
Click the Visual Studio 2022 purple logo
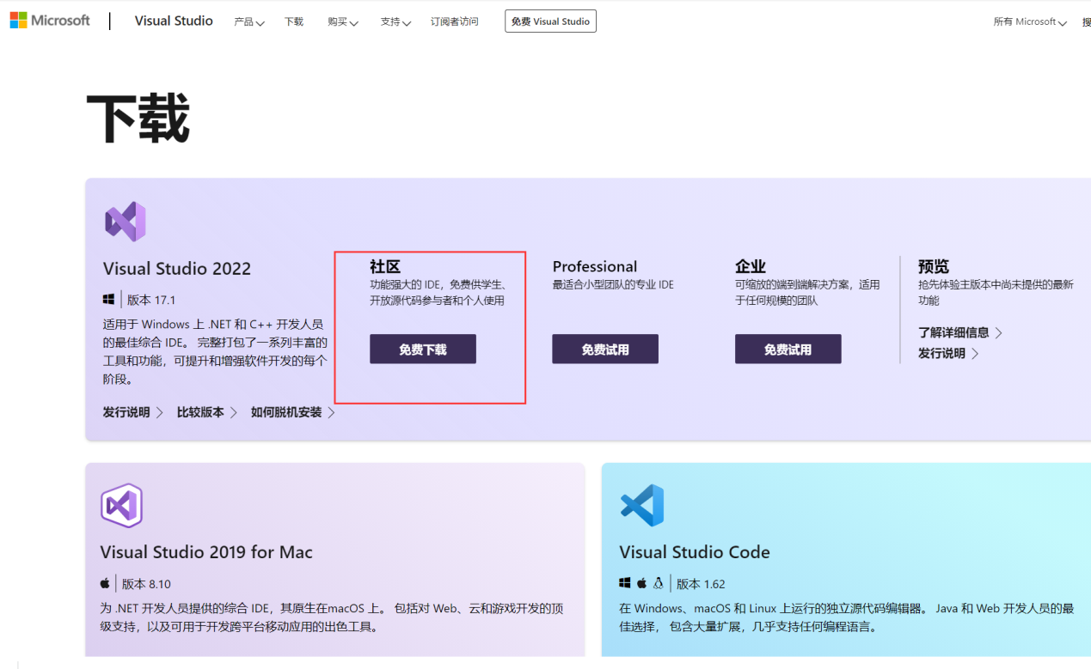click(126, 222)
